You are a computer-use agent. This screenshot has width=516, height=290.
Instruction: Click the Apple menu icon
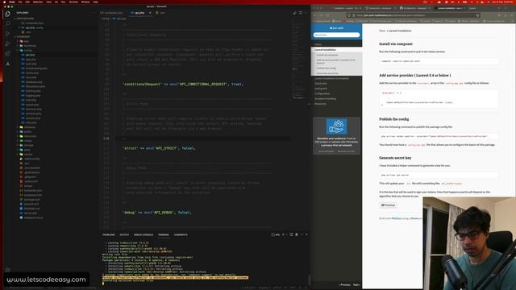point(4,2)
